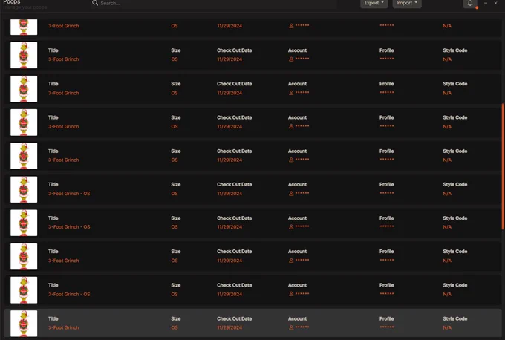Open the Import dropdown

tap(407, 3)
